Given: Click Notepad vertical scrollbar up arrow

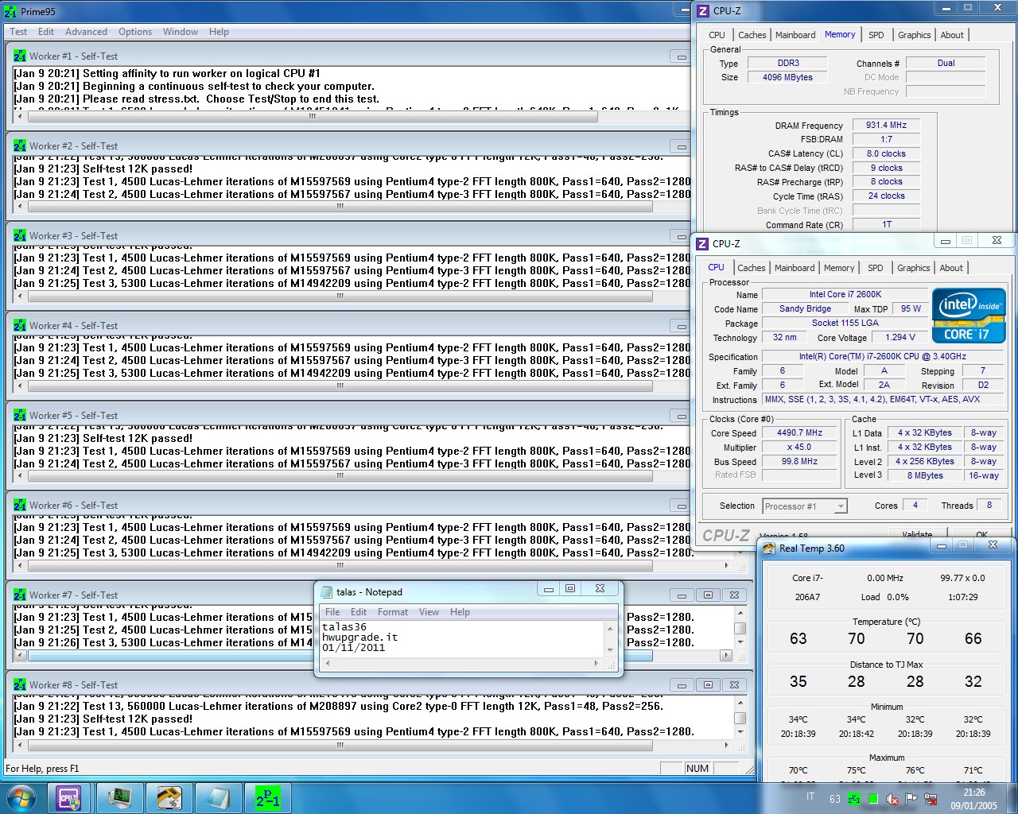Looking at the screenshot, I should (610, 628).
